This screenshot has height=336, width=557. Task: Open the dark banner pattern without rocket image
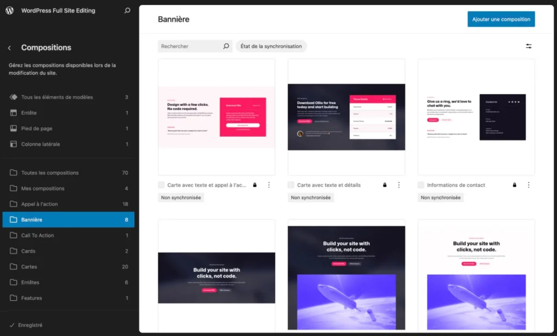(x=216, y=276)
